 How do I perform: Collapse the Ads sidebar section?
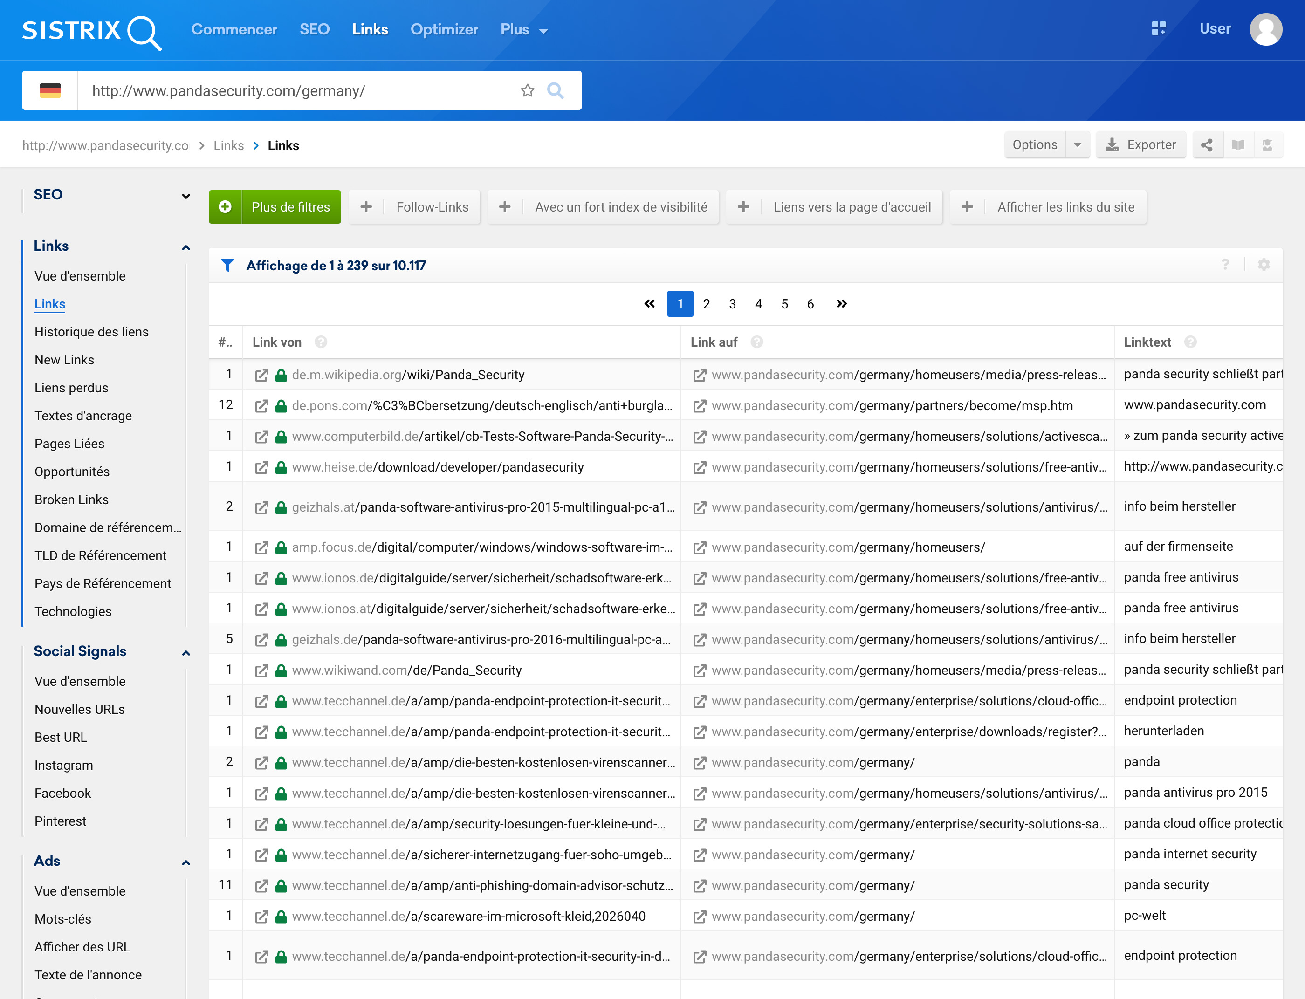(x=185, y=863)
